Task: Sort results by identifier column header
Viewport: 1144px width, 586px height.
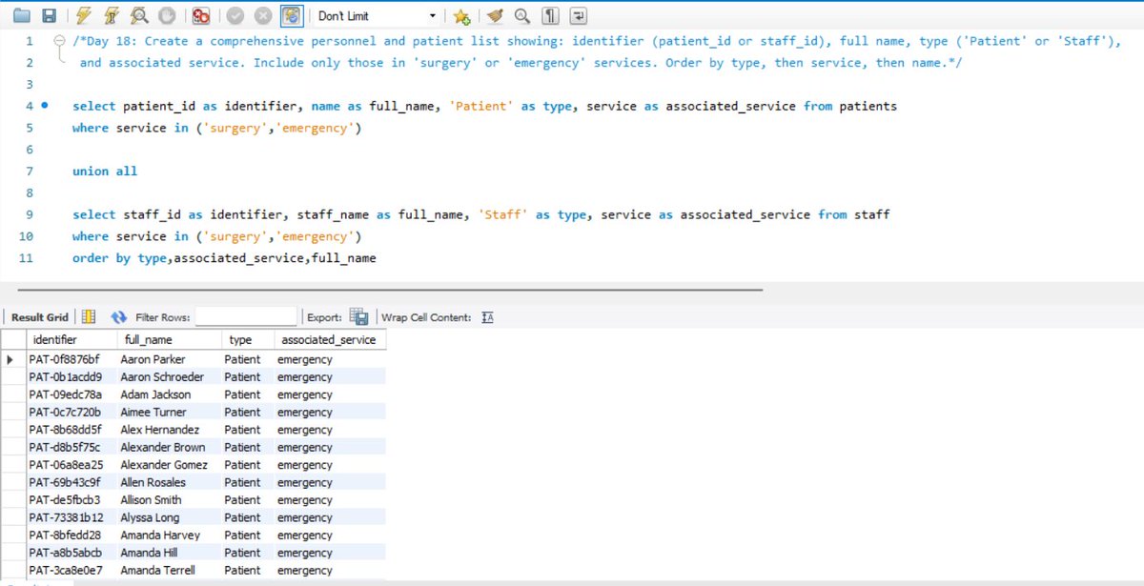Action: coord(71,339)
